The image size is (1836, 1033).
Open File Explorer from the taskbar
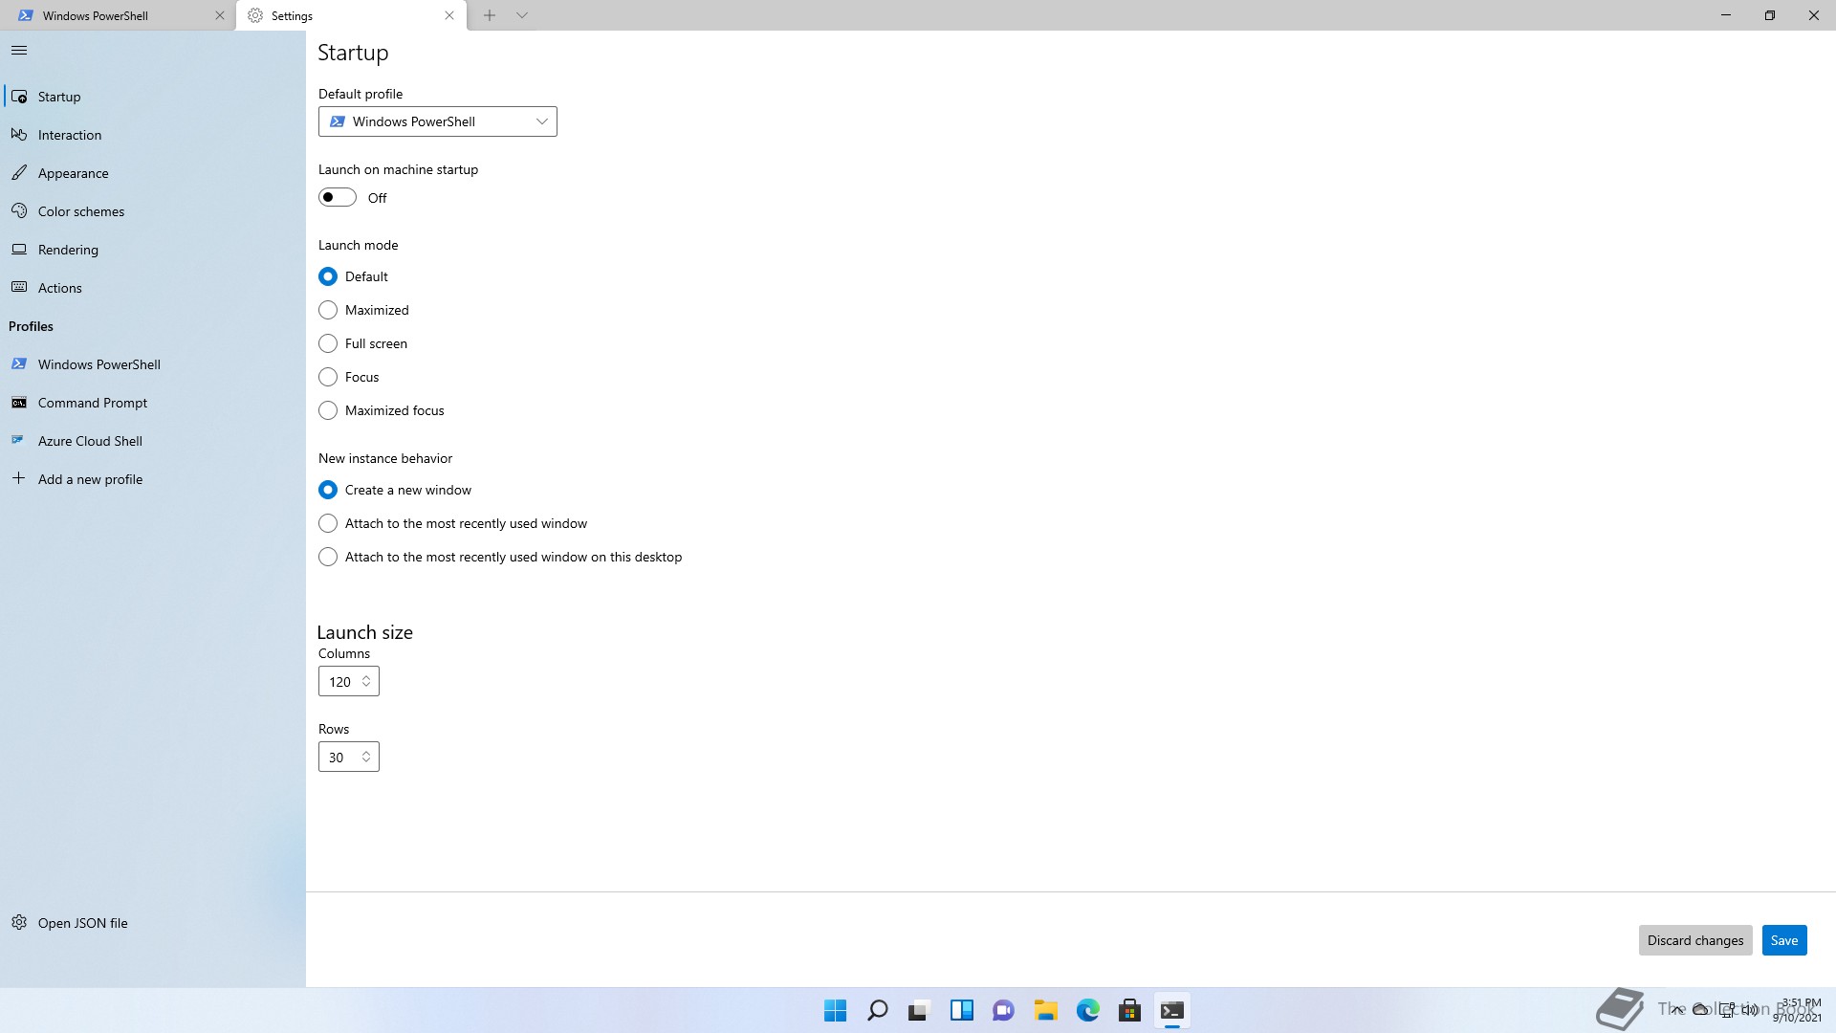pos(1045,1010)
